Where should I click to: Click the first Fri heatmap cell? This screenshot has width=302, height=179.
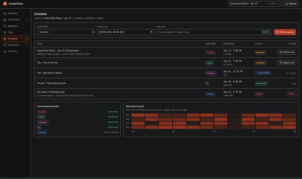pos(138,123)
